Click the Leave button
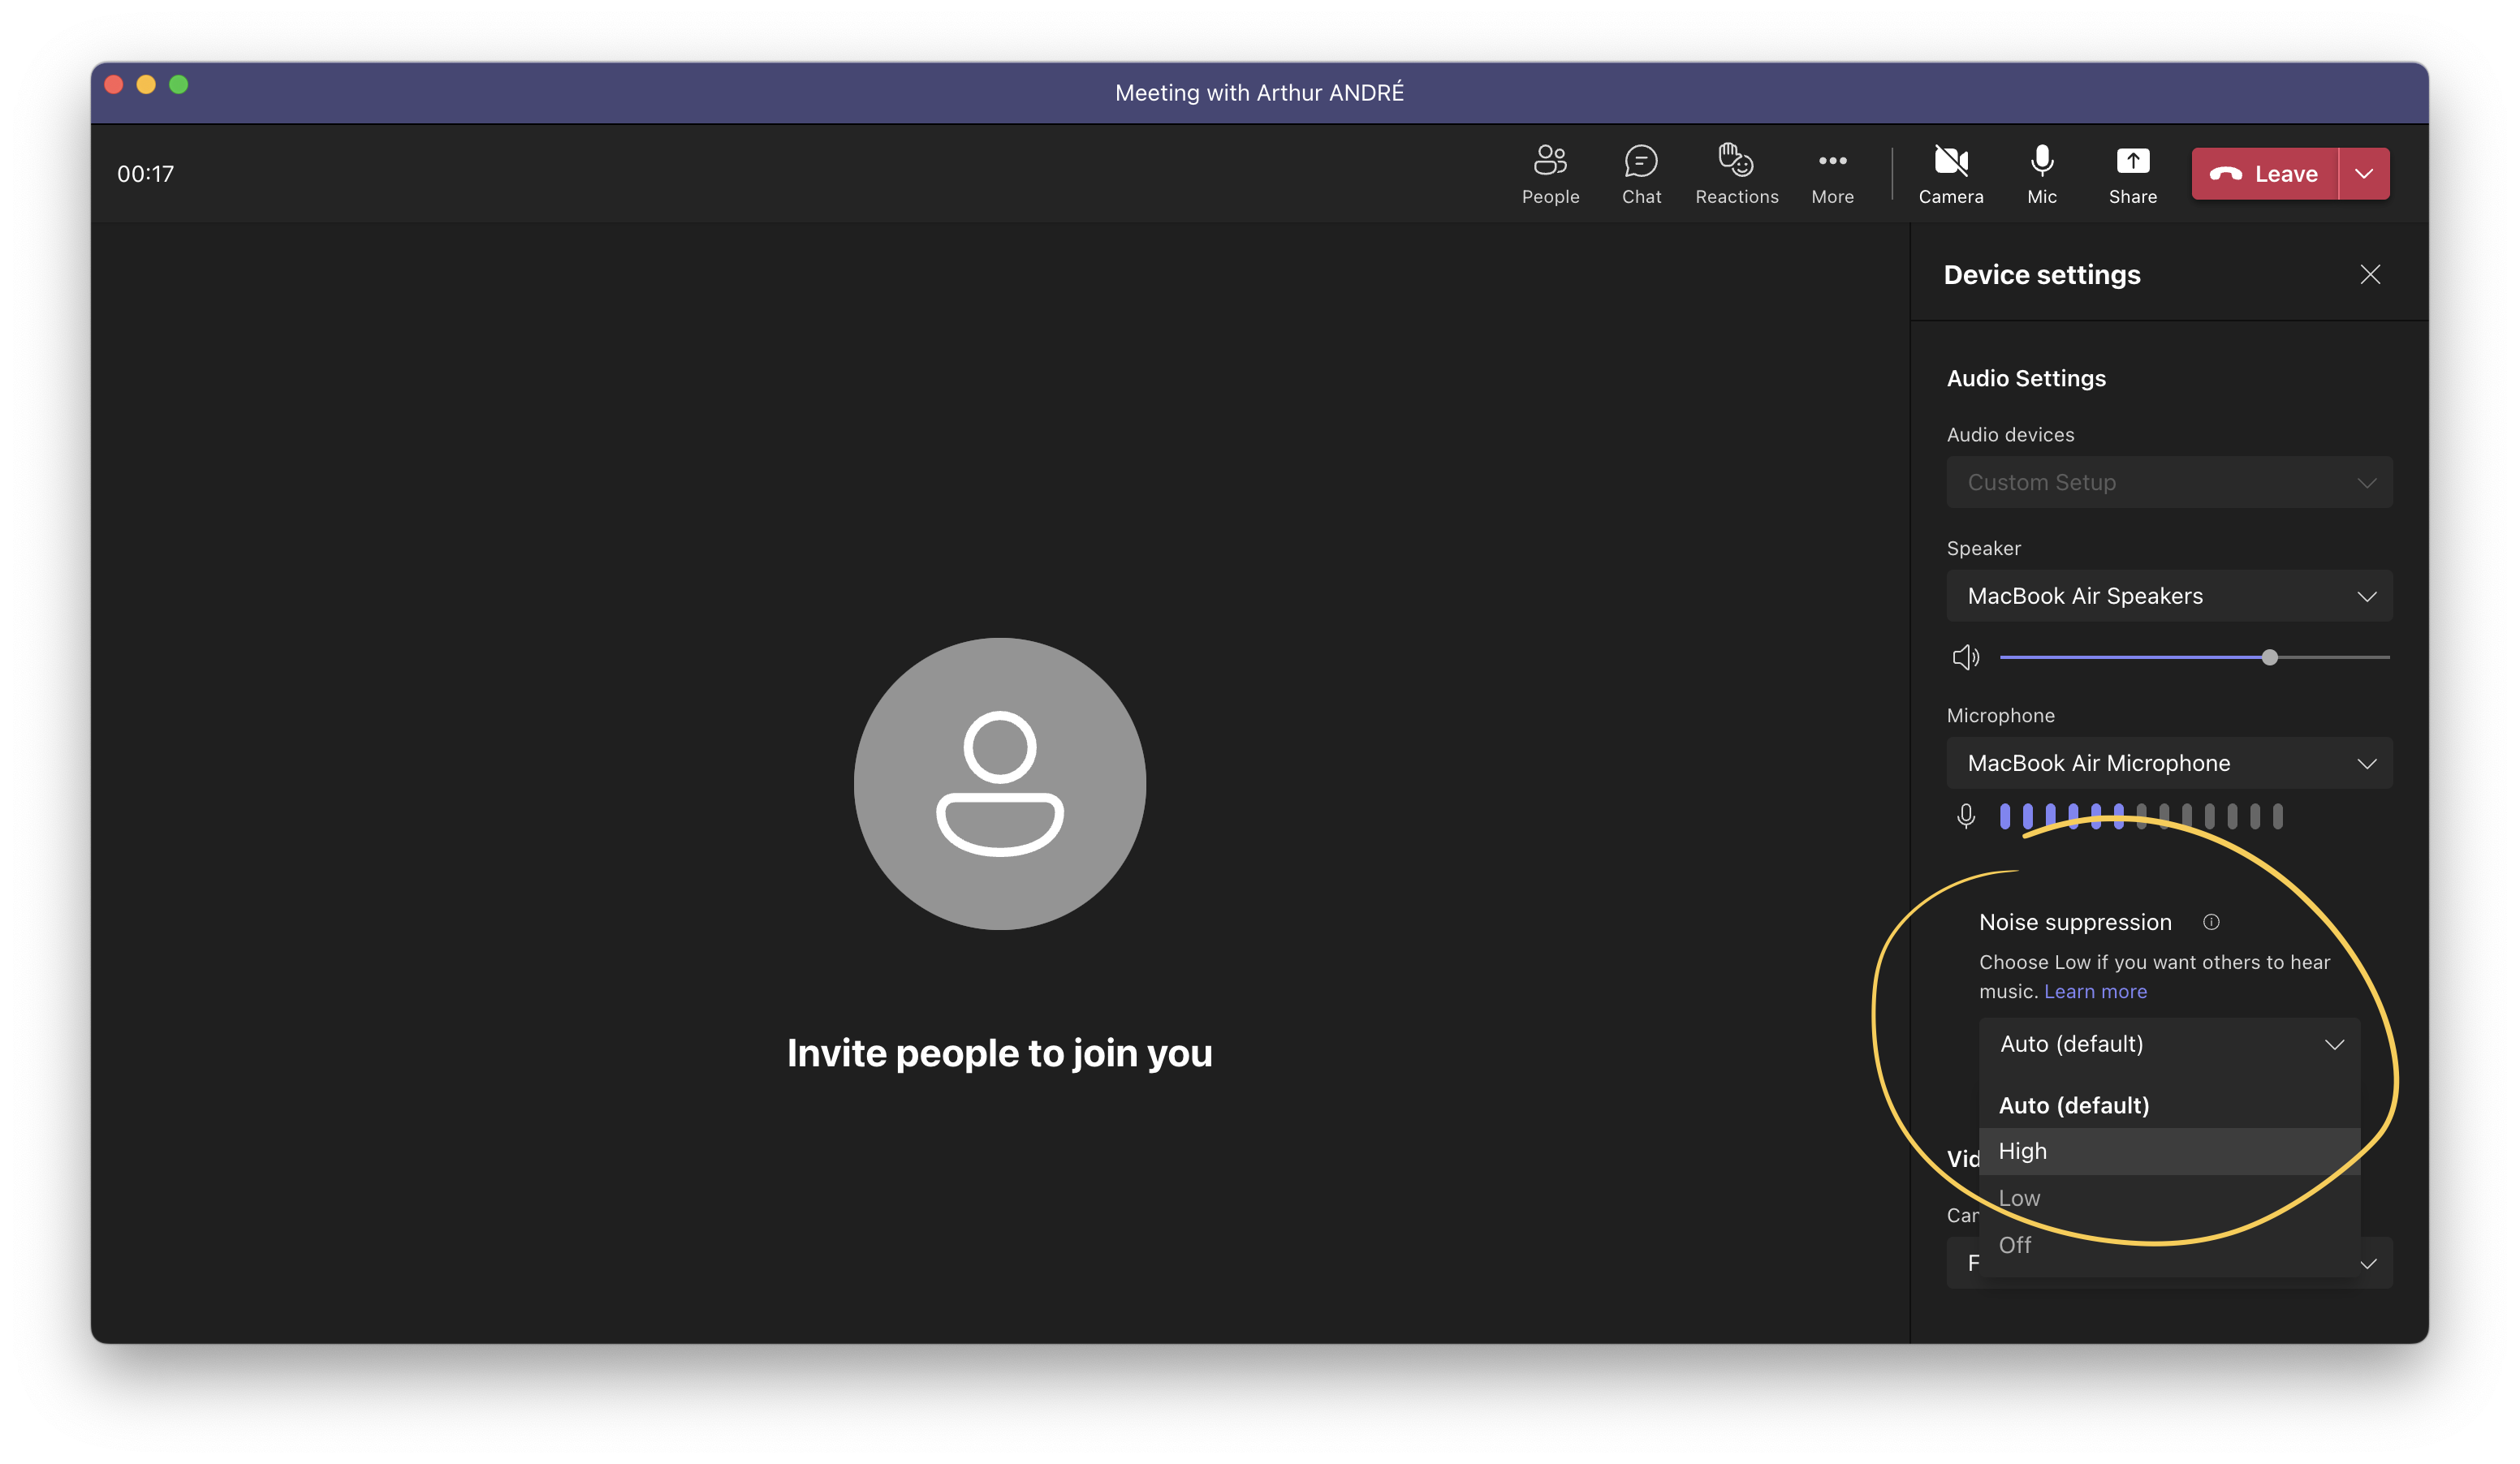 click(x=2264, y=173)
